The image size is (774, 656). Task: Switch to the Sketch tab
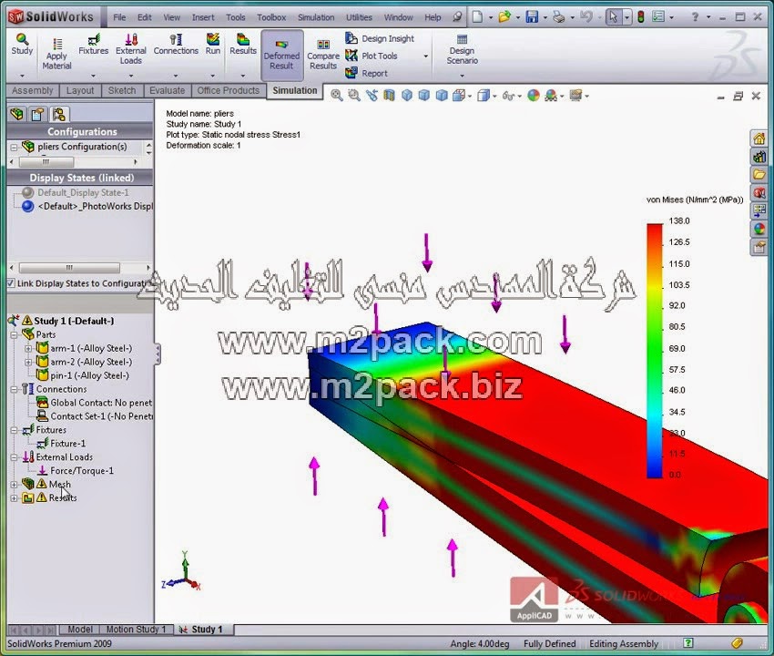122,90
